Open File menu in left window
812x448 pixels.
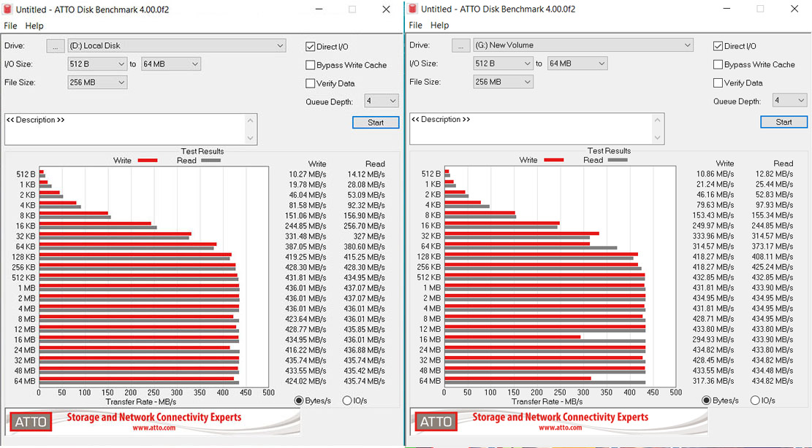coord(10,26)
